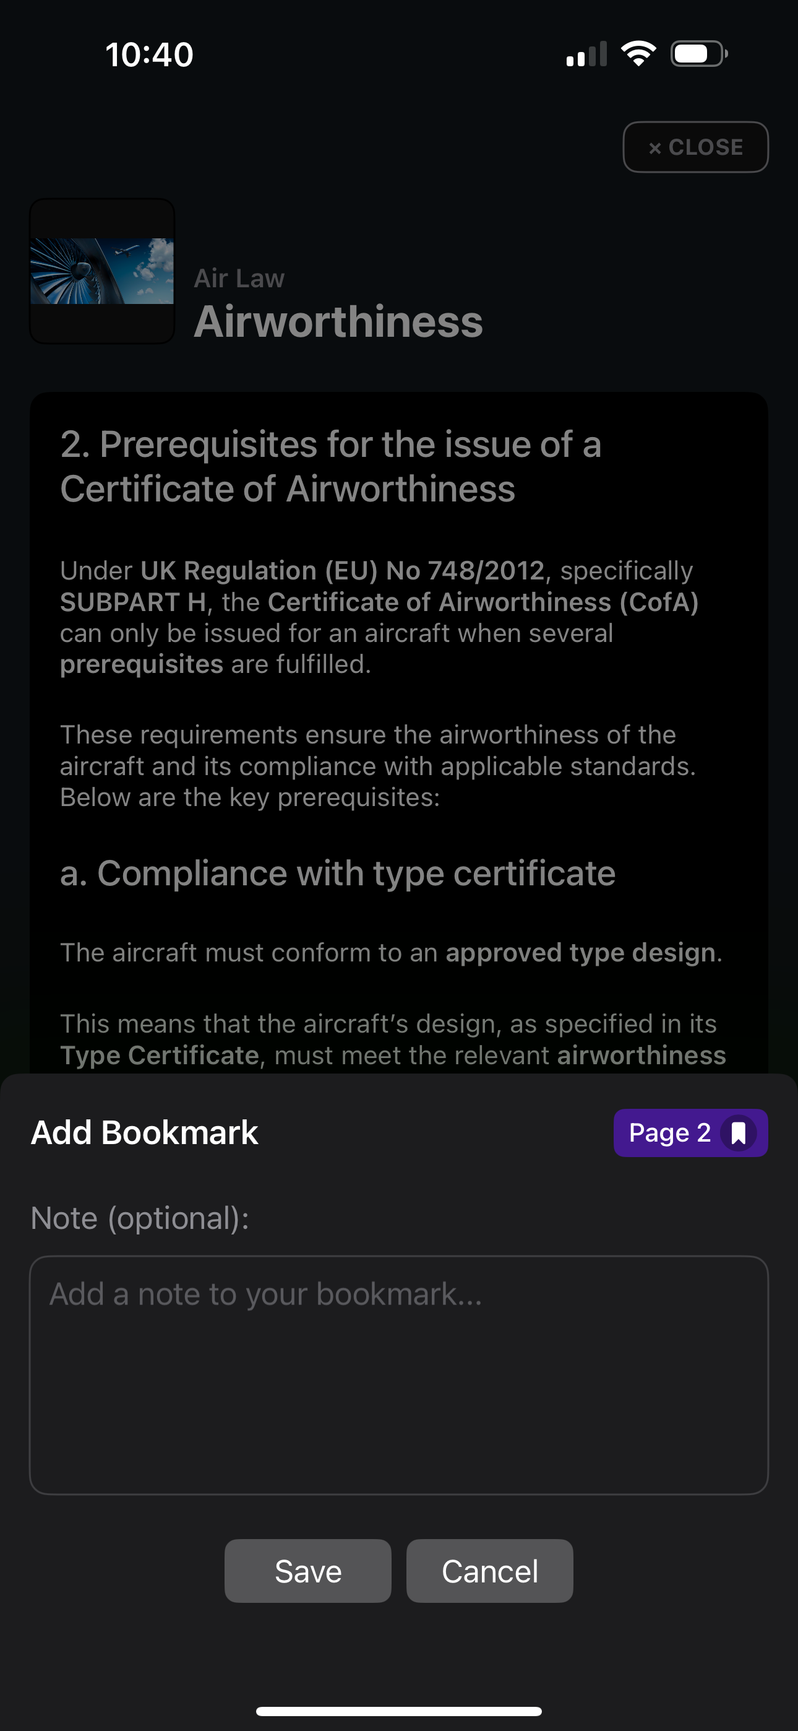Focus the bookmark note text field
Screen dimensions: 798x1731
point(399,1375)
